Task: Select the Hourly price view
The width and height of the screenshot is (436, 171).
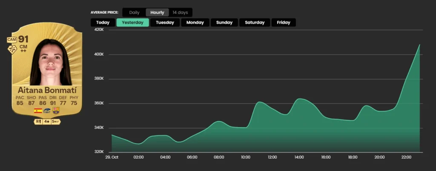Action: (158, 12)
